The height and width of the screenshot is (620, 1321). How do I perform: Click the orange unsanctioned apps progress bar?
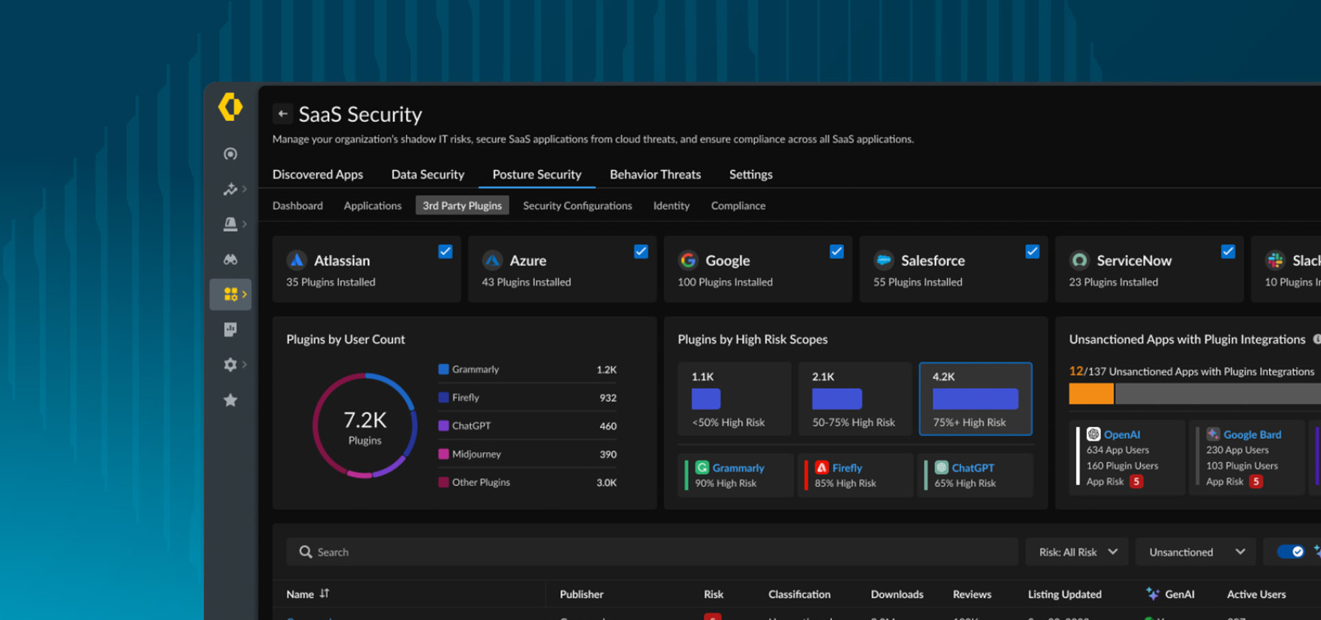(x=1091, y=393)
